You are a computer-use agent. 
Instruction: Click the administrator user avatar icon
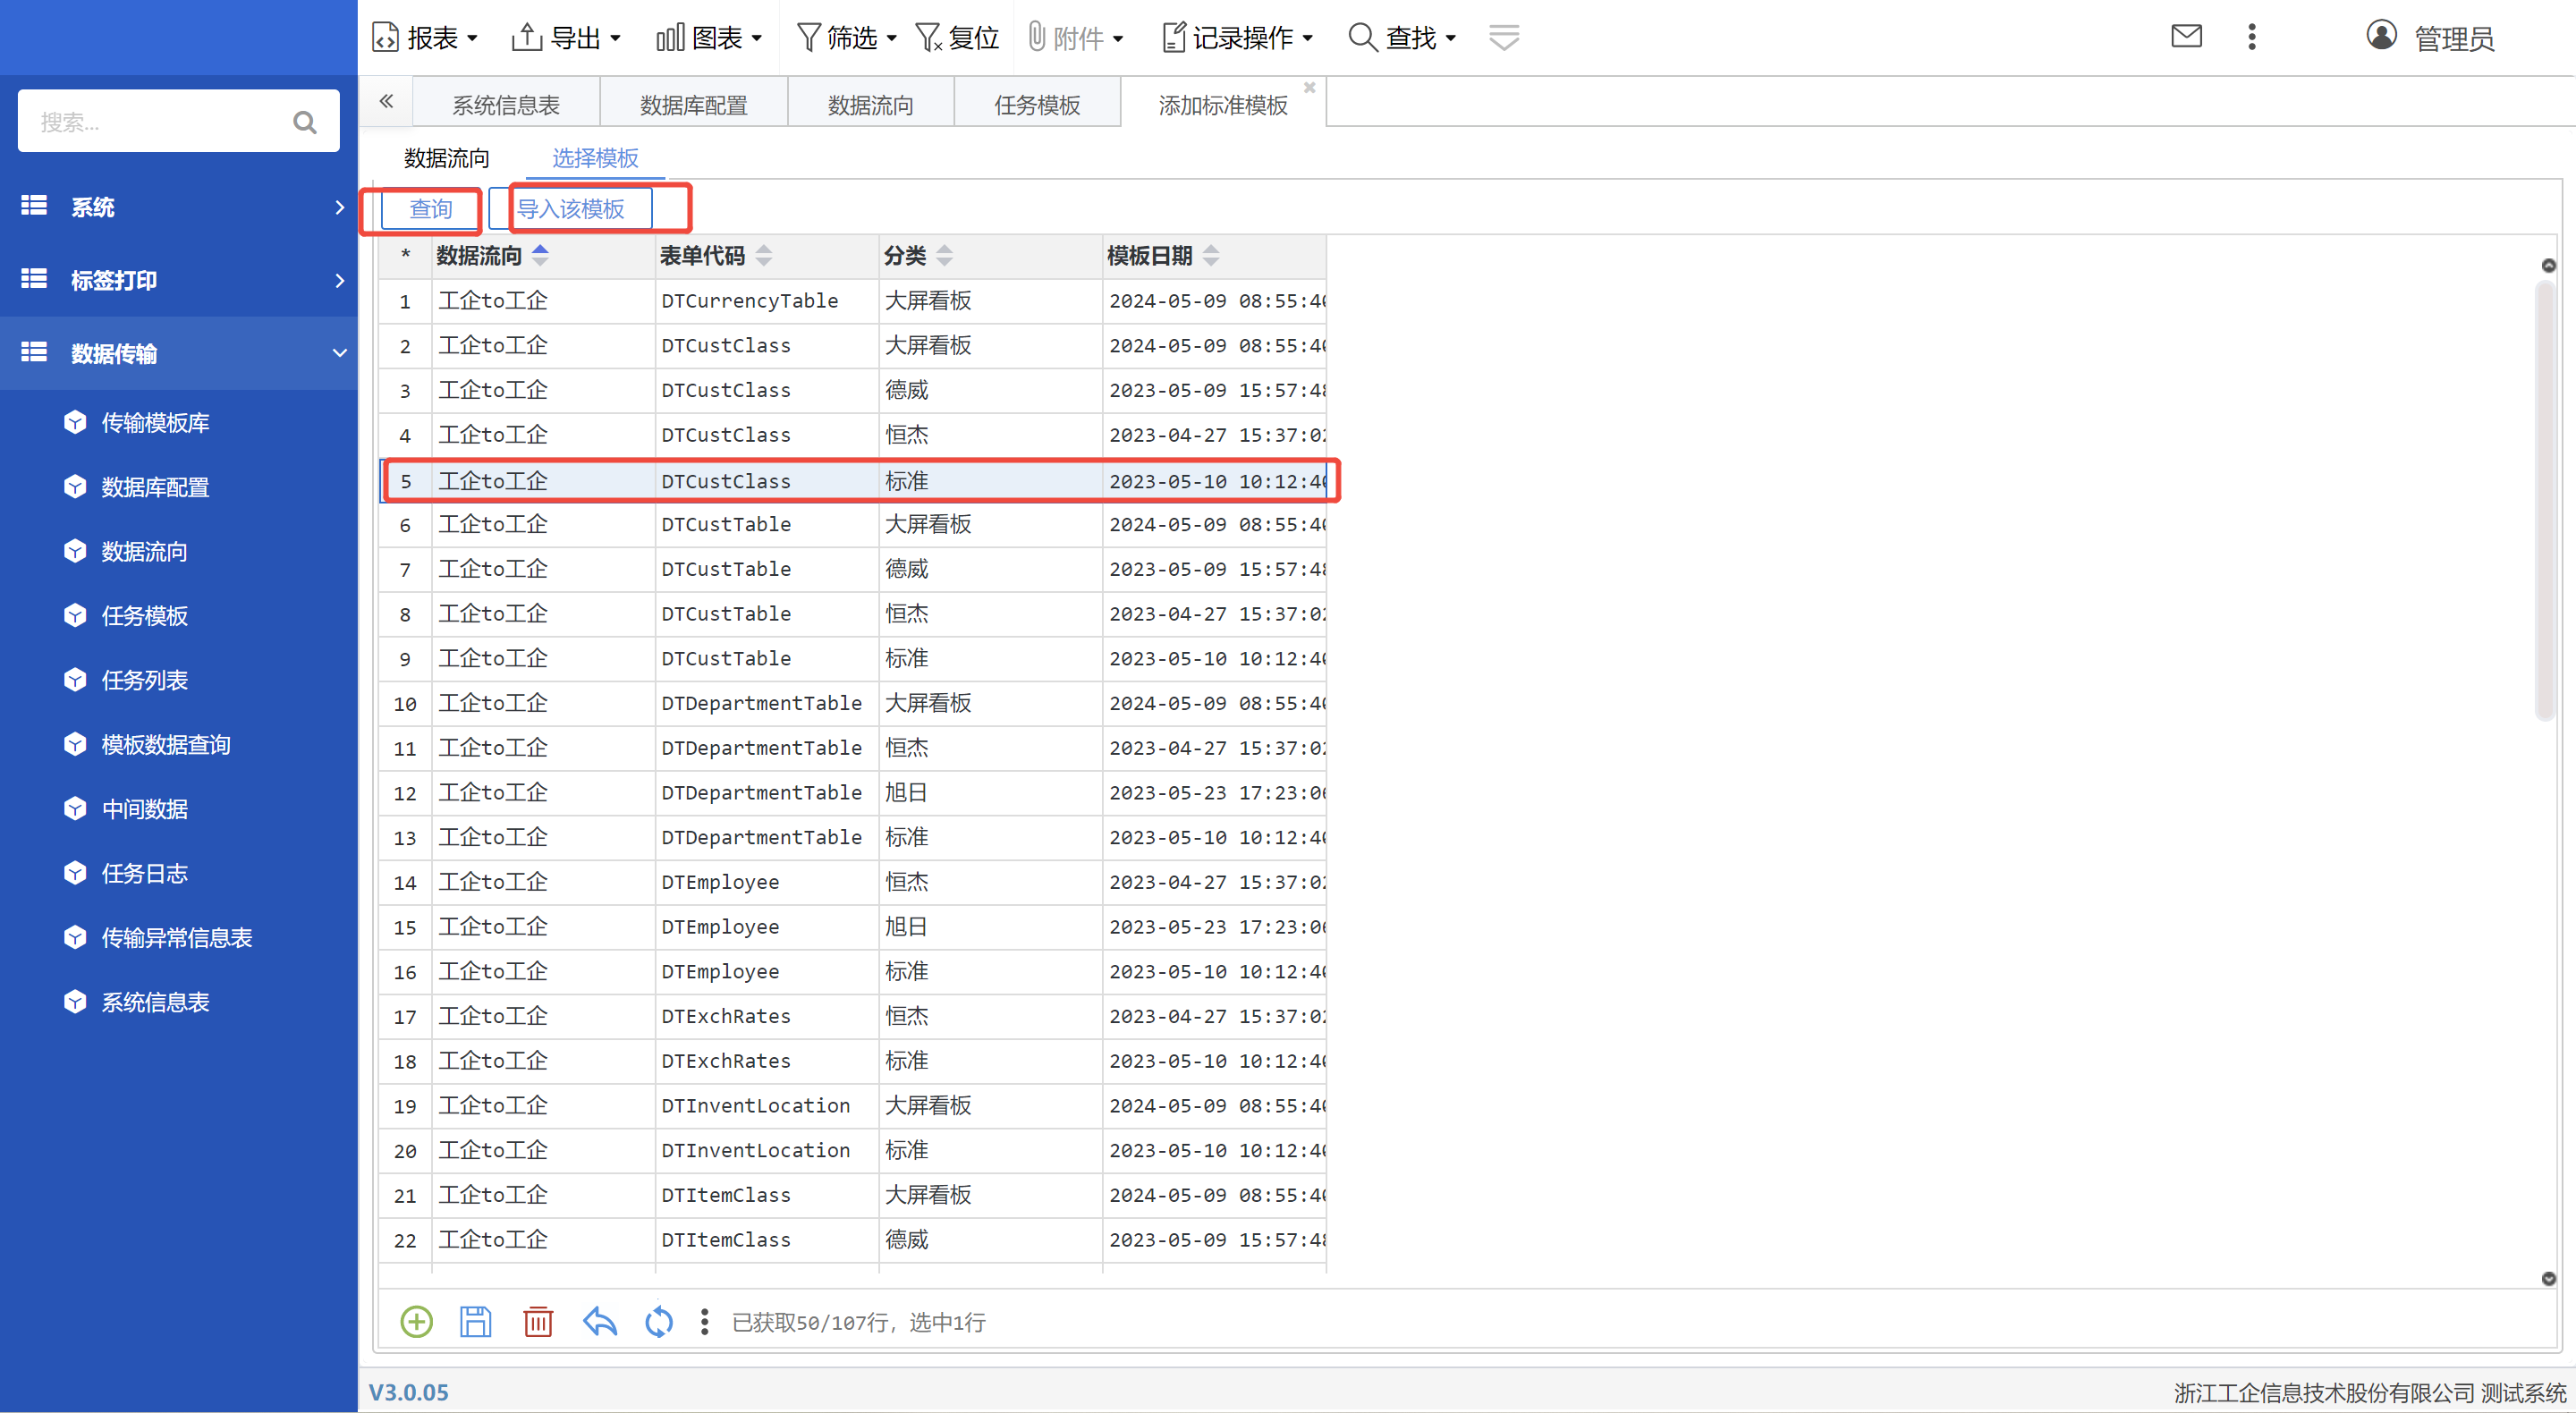[2381, 36]
